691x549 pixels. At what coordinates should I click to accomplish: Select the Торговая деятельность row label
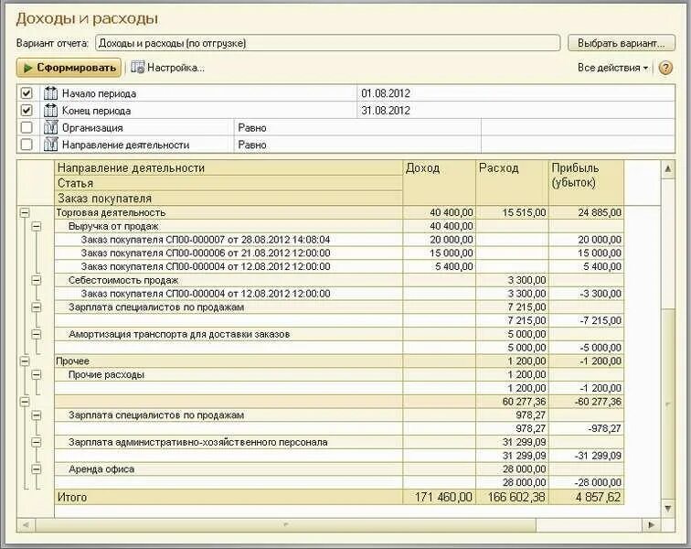[111, 212]
